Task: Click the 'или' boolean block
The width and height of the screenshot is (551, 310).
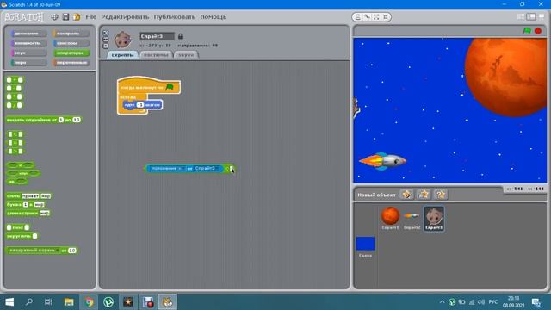Action: click(x=23, y=173)
